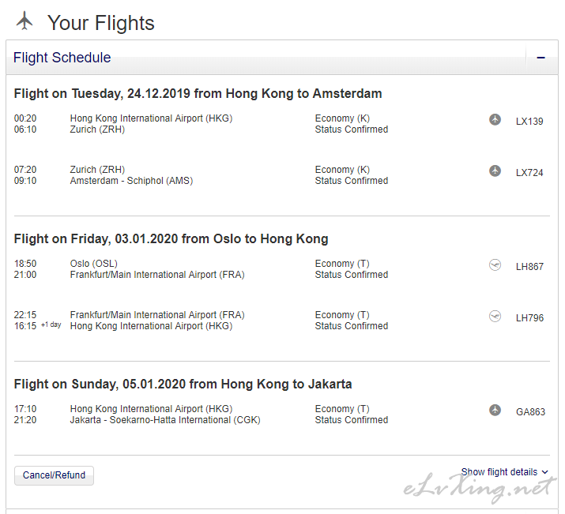Click the airline icon for flight GA863

(495, 410)
